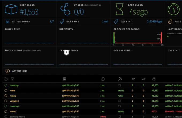Click the 9a70ac4d block hash
This screenshot has height=118, width=182.
coord(173,117)
